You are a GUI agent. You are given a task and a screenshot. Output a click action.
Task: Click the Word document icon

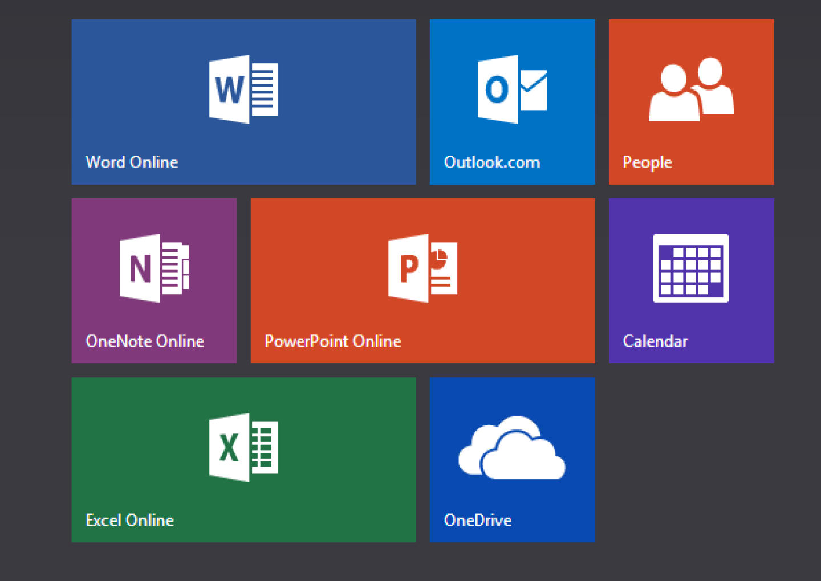click(244, 90)
